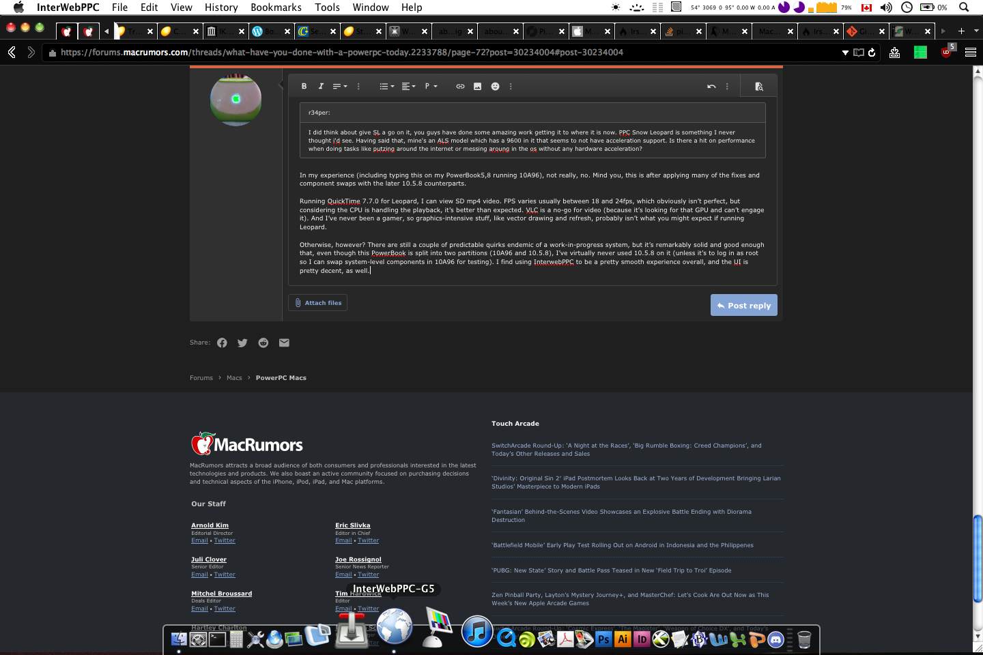Open the paragraph format dropdown
983x655 pixels.
pos(431,87)
